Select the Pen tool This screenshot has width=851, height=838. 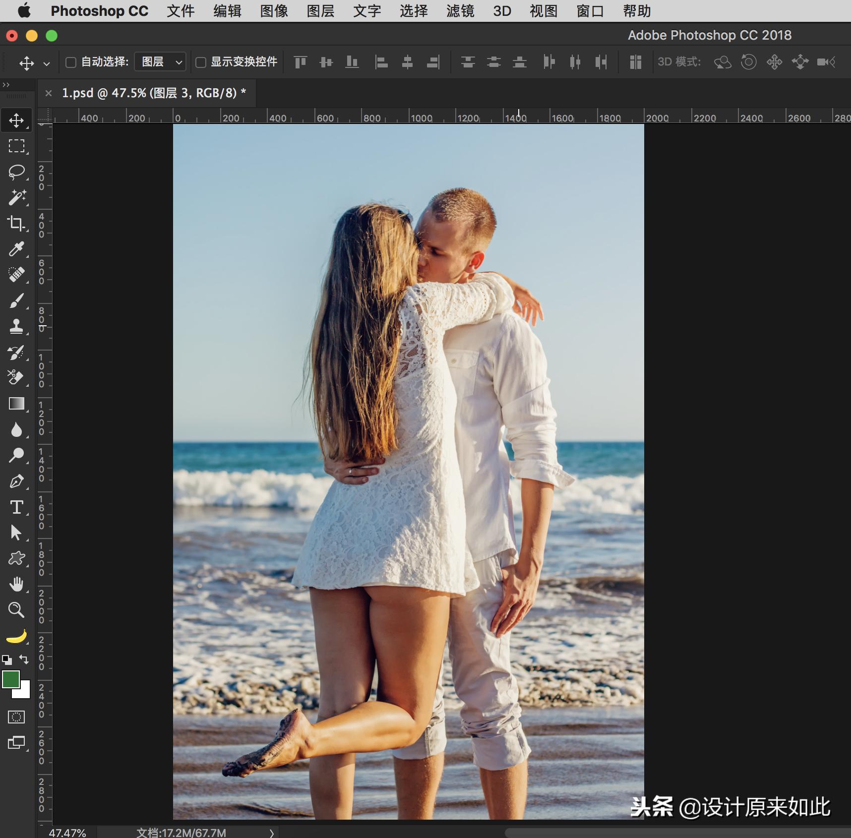16,481
